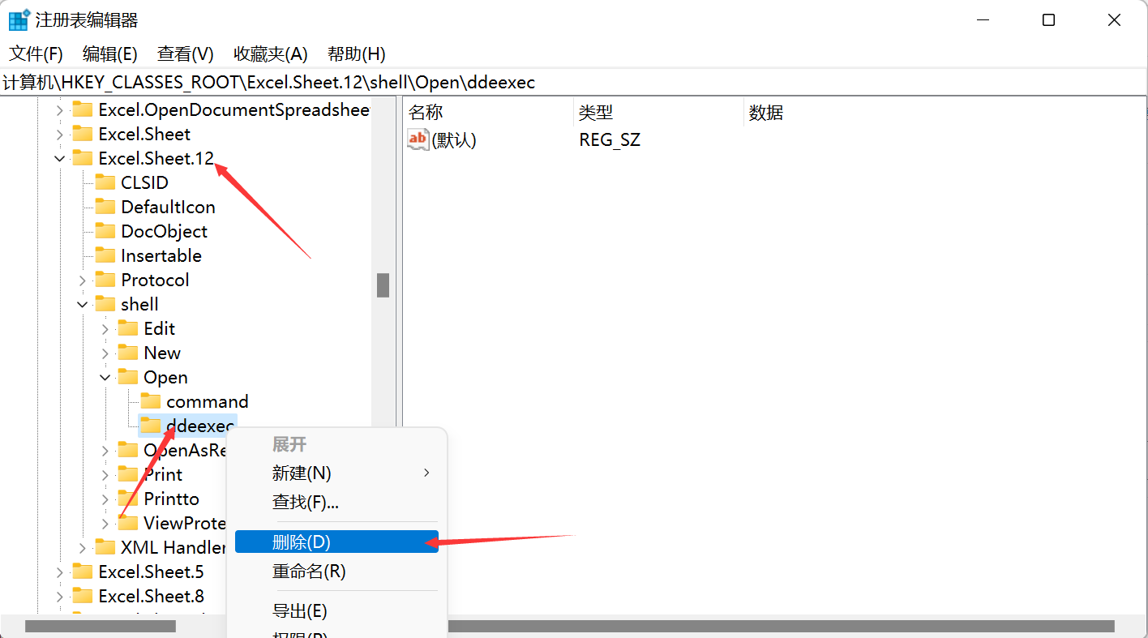1148x638 pixels.
Task: Expand the Excel.Sheet key
Action: pos(59,134)
